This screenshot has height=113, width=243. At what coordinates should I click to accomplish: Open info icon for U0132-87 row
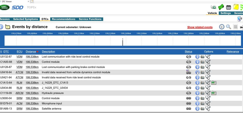point(197,57)
